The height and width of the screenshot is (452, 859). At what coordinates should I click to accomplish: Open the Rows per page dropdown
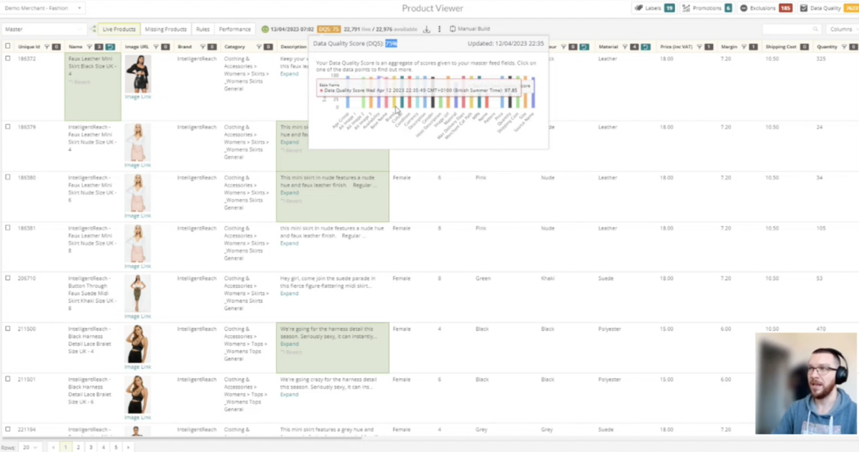29,446
